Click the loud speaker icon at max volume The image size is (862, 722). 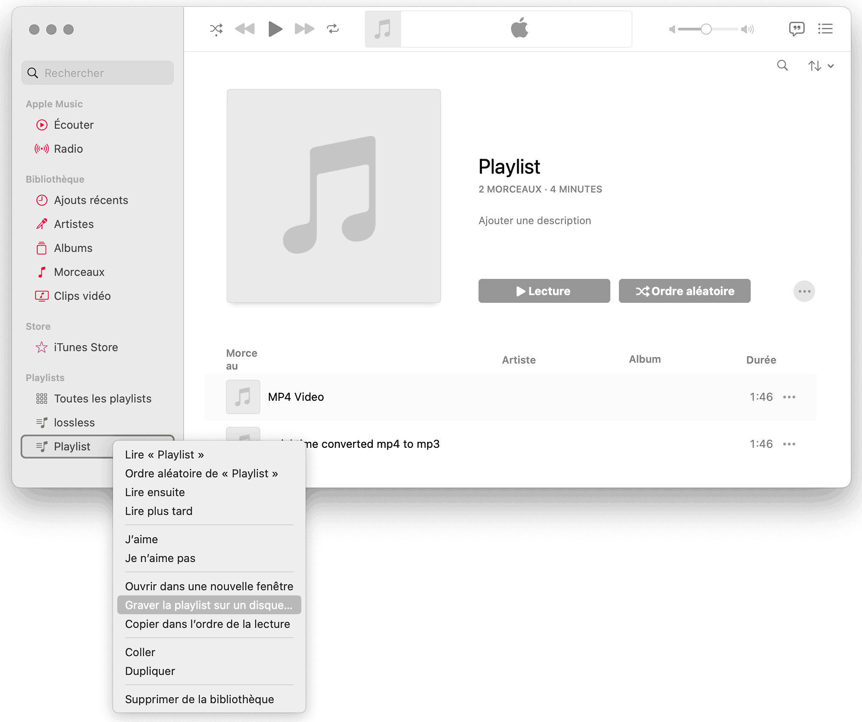pyautogui.click(x=747, y=29)
